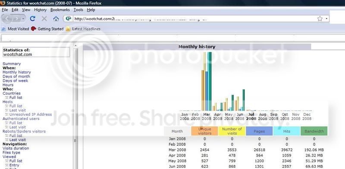The height and width of the screenshot is (169, 345).
Task: Open the Monthly history sidebar link
Action: point(17,72)
